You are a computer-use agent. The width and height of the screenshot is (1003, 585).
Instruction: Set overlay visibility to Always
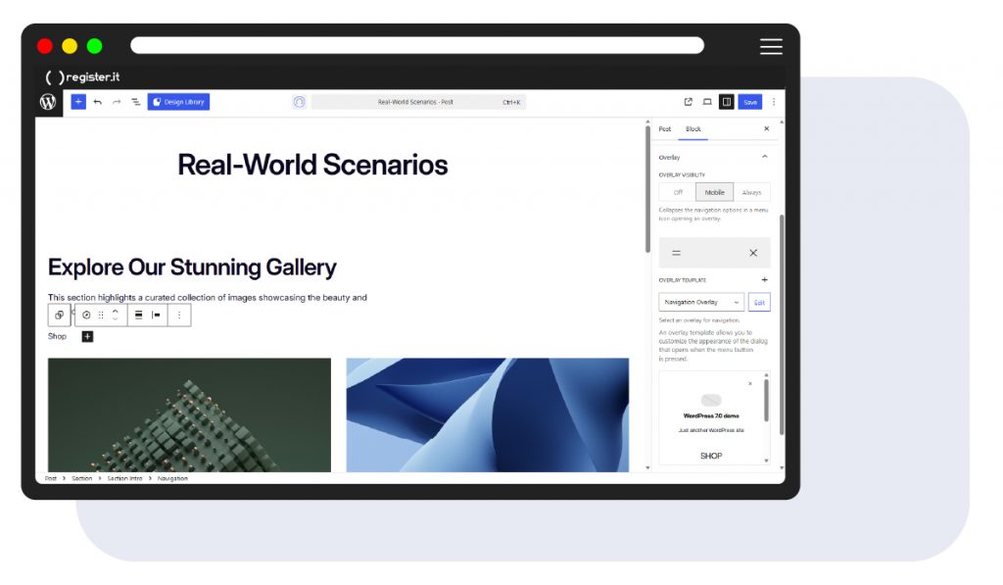pos(751,192)
